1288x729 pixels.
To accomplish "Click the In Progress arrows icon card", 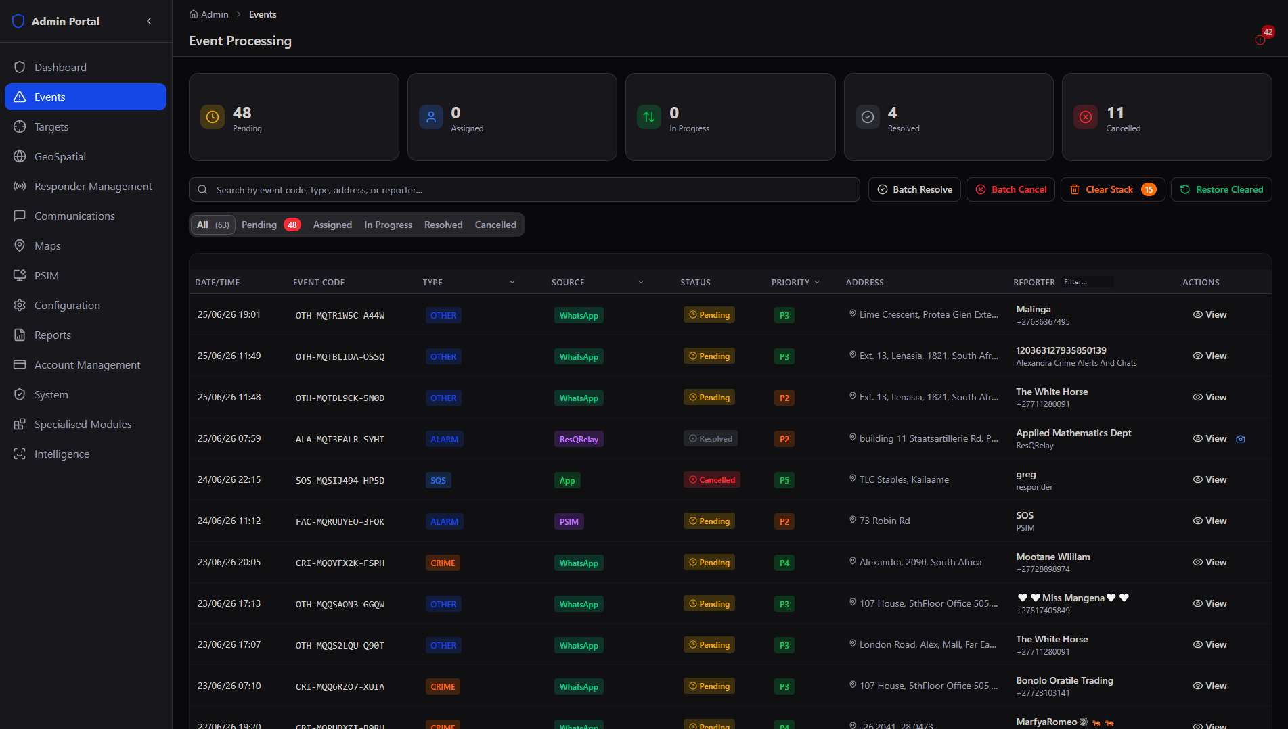I will tap(649, 117).
